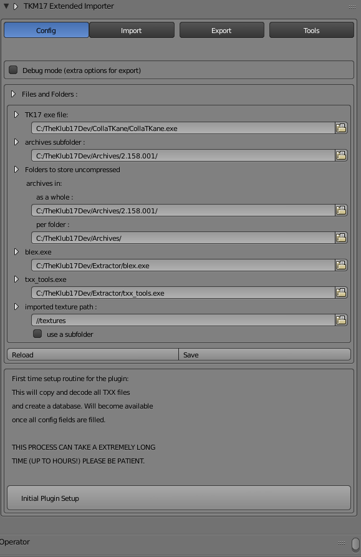
Task: Edit the TK17 exe file path field
Action: (x=183, y=128)
